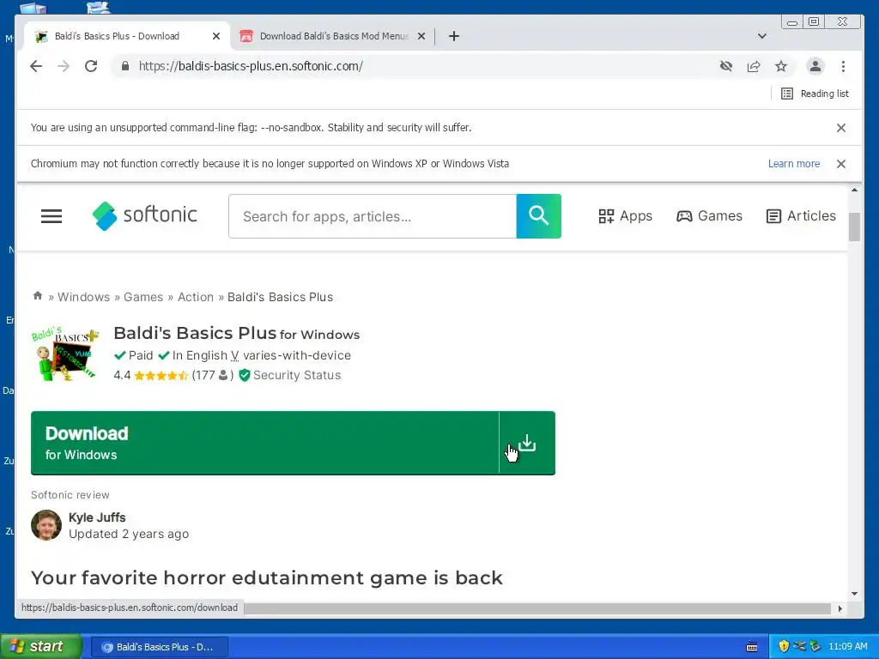Open the Windows Start menu
This screenshot has height=659, width=879.
(39, 646)
